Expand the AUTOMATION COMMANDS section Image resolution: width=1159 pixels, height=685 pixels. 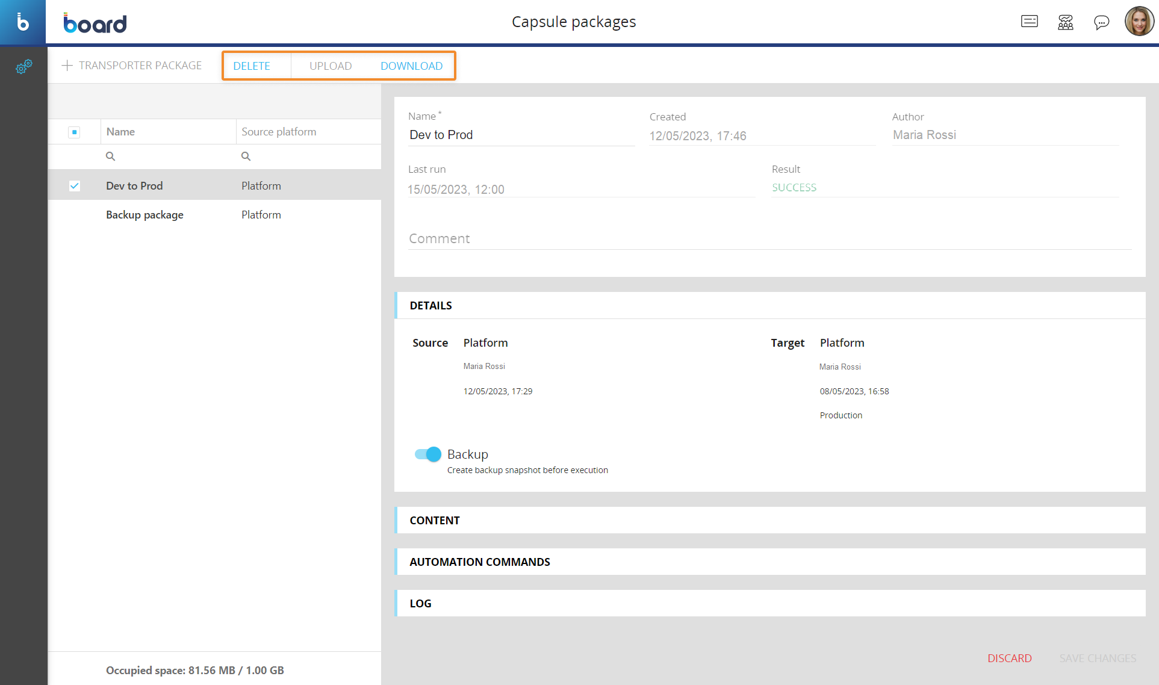click(479, 562)
